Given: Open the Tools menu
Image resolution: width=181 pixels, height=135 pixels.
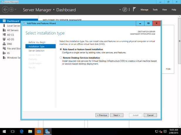Looking at the screenshot, I should (155, 10).
